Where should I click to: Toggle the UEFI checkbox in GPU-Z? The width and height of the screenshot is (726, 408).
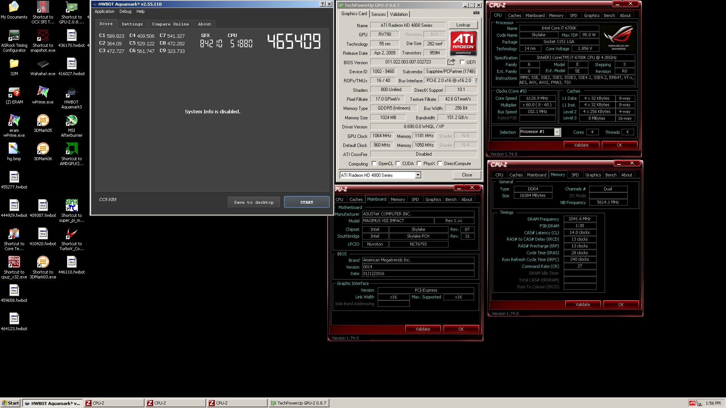click(462, 62)
